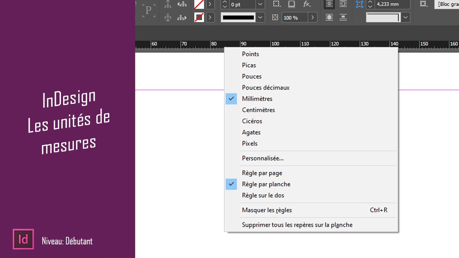Select the no text wrap icon
Viewport: 459px width, 258px height.
(x=329, y=4)
